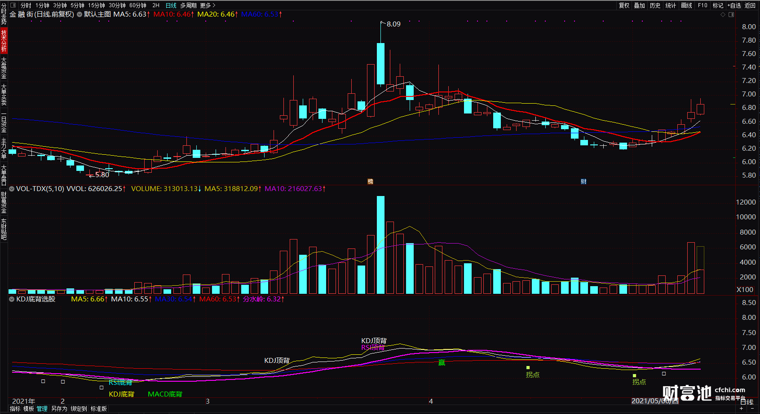The image size is (760, 414).
Task: Click the 5.80 low price label
Action: [102, 175]
